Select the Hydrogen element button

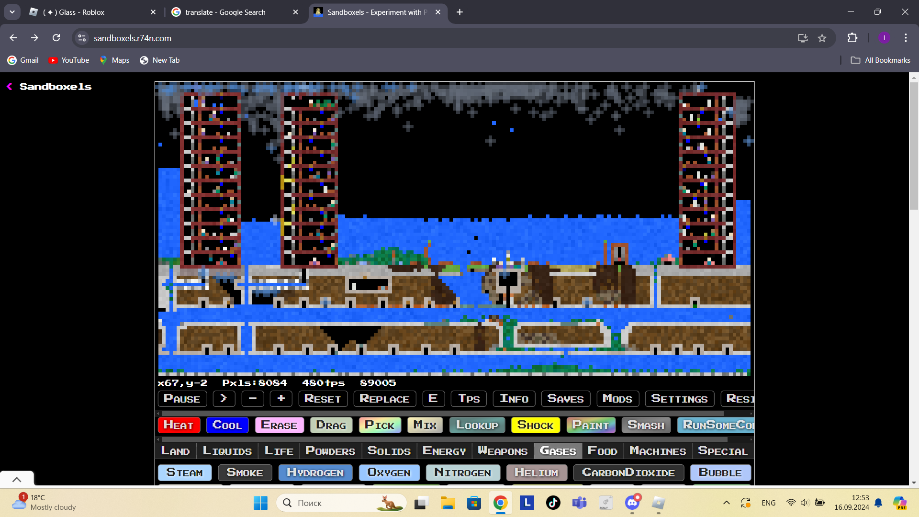click(x=315, y=472)
